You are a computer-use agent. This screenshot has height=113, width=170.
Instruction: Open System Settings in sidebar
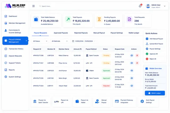tap(15, 77)
